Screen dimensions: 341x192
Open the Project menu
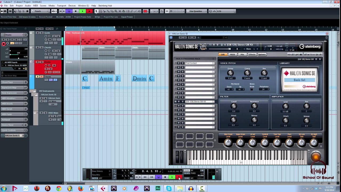(19, 6)
